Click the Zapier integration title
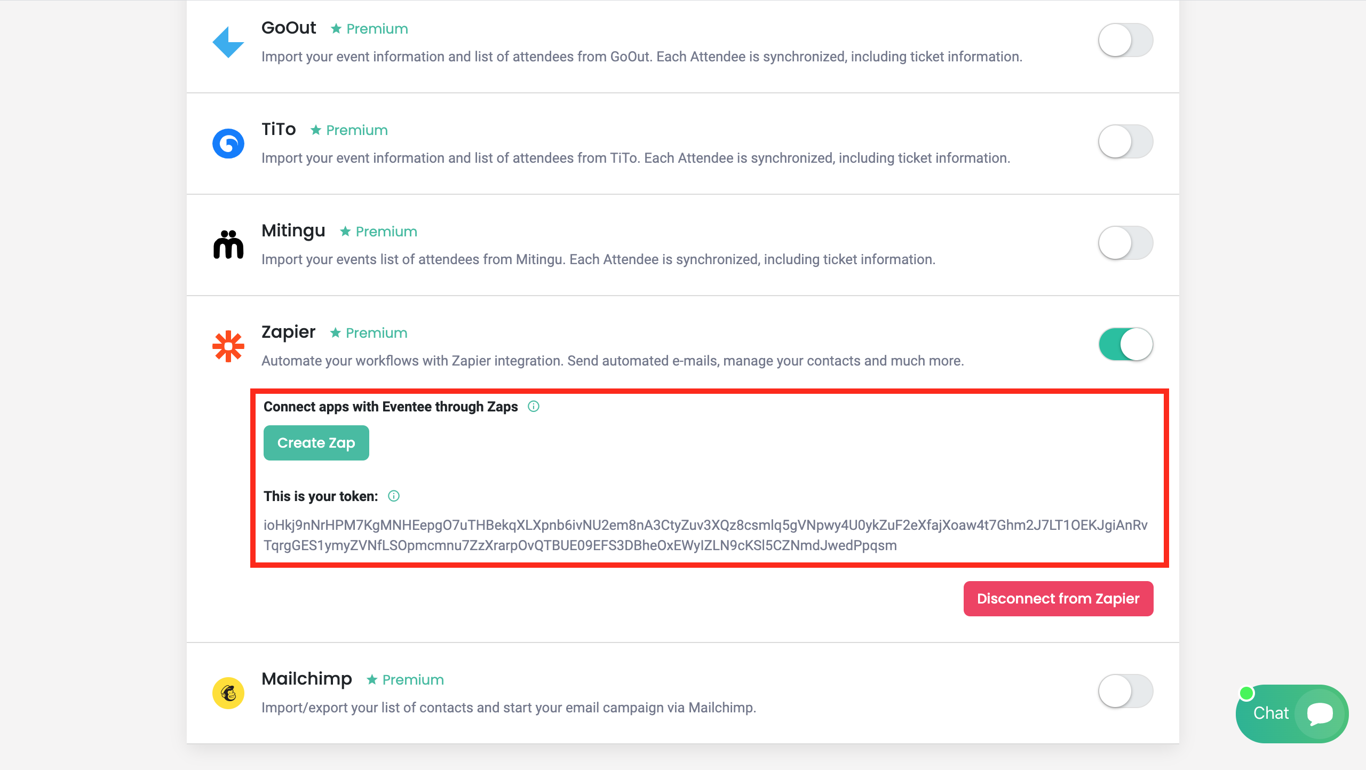The width and height of the screenshot is (1366, 770). pos(288,332)
